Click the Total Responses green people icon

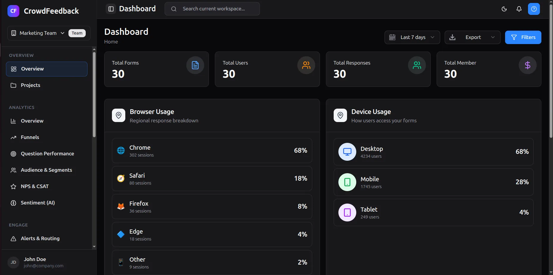417,65
